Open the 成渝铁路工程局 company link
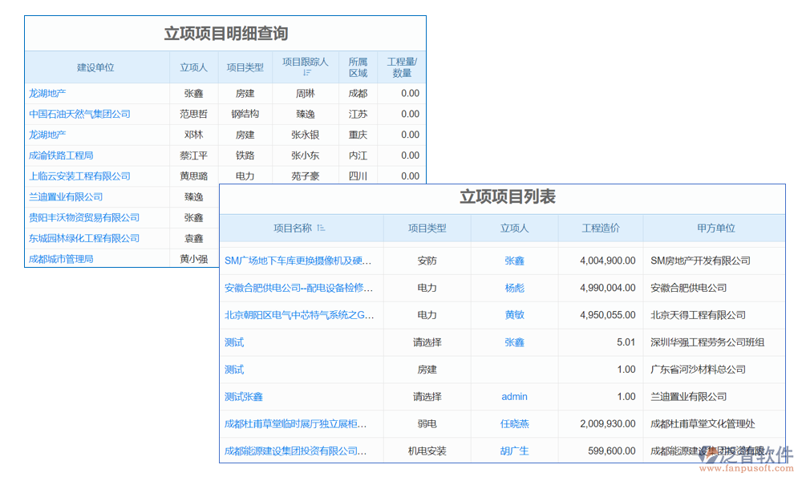802x481 pixels. click(61, 156)
